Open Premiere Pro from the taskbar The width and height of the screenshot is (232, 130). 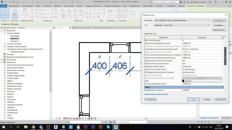(86, 127)
